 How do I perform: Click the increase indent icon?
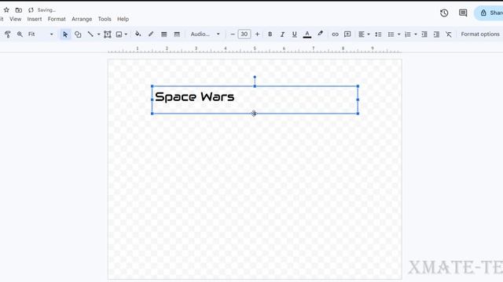click(436, 34)
